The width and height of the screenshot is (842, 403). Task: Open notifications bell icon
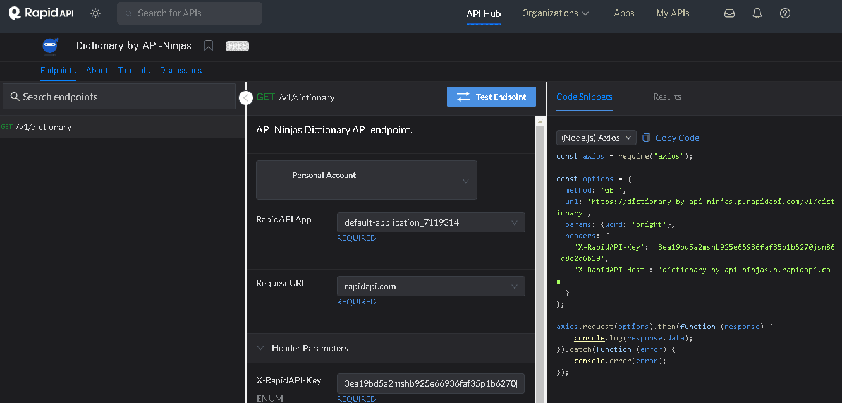tap(757, 13)
